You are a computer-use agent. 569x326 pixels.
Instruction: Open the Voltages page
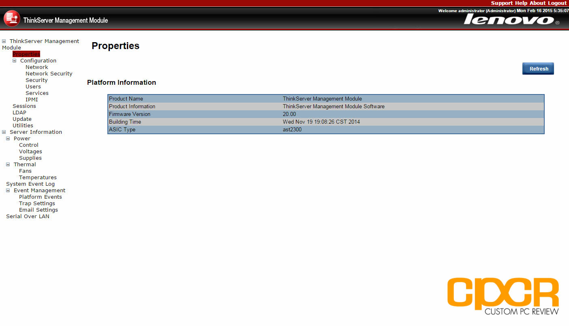click(30, 152)
